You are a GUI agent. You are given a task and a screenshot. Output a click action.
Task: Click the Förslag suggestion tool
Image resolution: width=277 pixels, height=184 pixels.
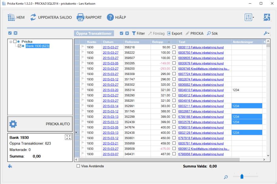156,33
